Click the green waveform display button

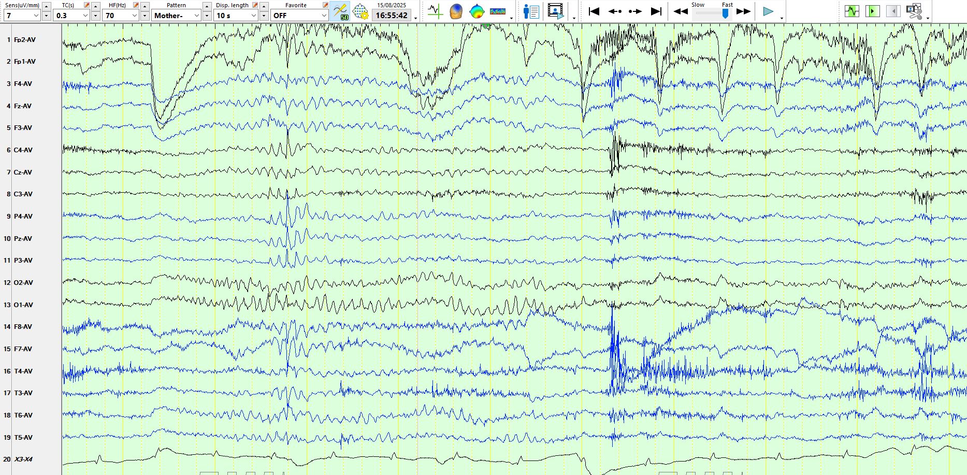click(851, 11)
